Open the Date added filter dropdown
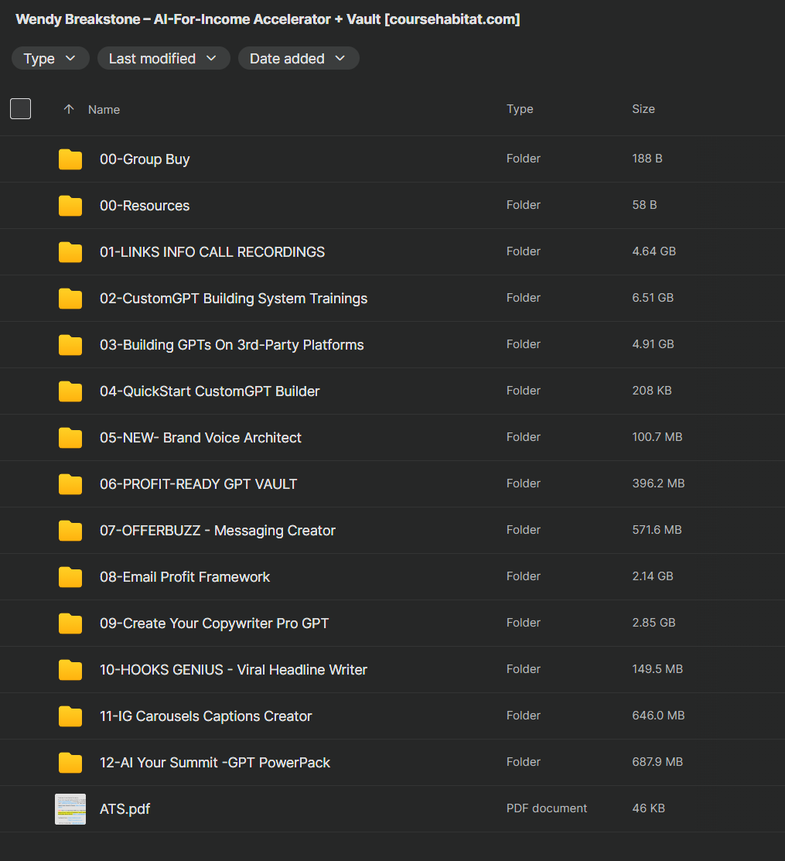The image size is (785, 861). tap(298, 58)
